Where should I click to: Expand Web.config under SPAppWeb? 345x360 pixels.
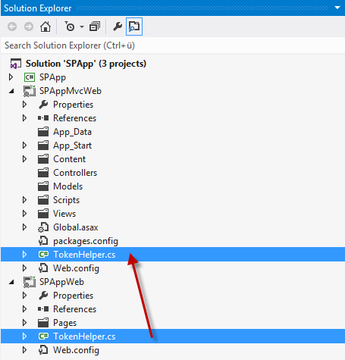click(x=24, y=350)
